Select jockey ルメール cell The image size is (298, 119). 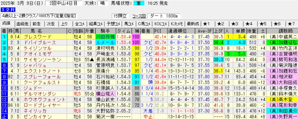(105, 42)
